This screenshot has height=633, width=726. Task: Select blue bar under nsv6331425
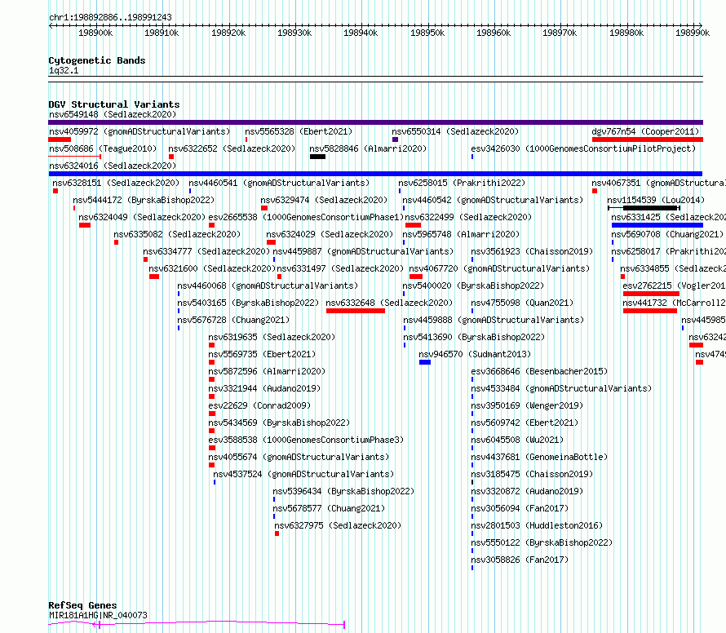pyautogui.click(x=657, y=225)
